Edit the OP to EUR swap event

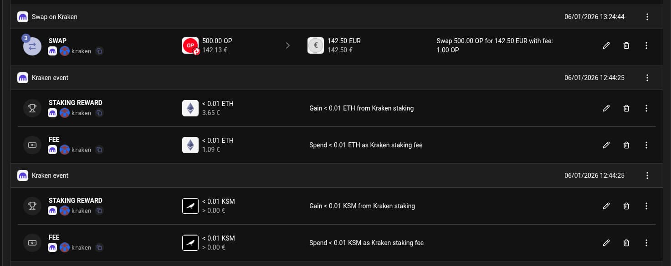(606, 45)
